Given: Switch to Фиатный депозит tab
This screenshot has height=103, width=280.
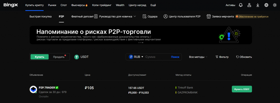Looking at the screenshot, I should pyautogui.click(x=82, y=17).
